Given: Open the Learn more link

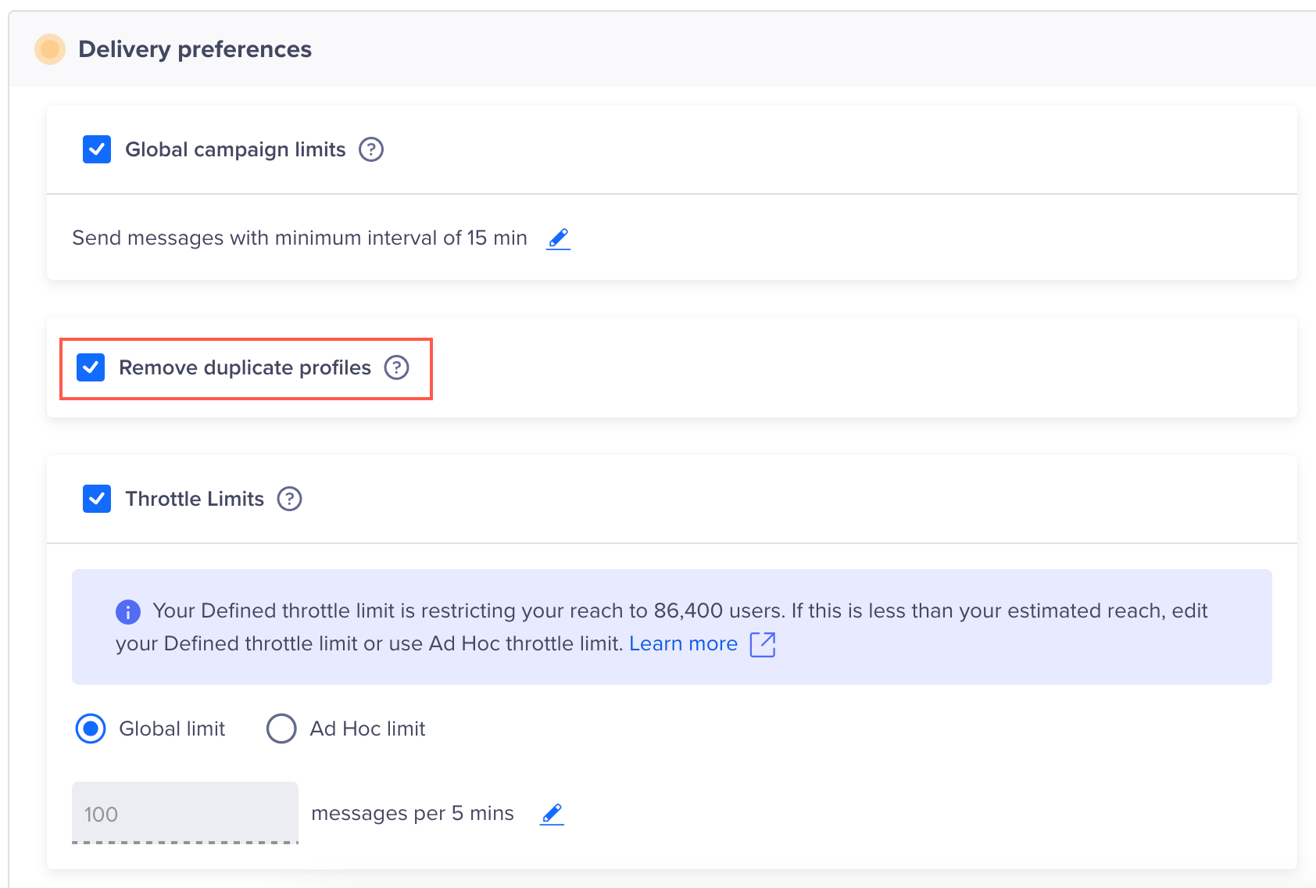Looking at the screenshot, I should pos(683,643).
